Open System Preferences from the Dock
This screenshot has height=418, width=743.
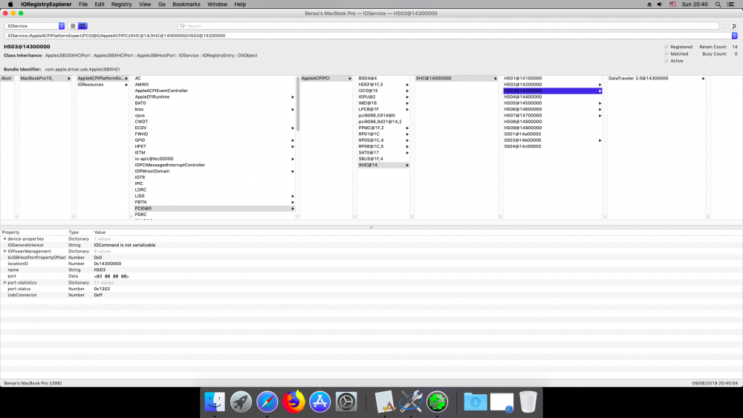click(346, 402)
